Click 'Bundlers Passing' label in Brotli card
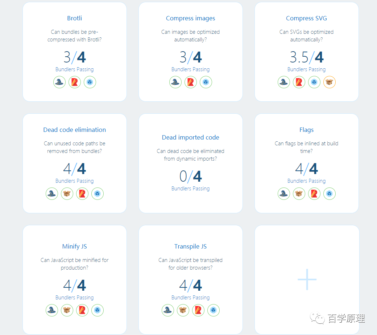377x335 pixels. click(x=75, y=69)
